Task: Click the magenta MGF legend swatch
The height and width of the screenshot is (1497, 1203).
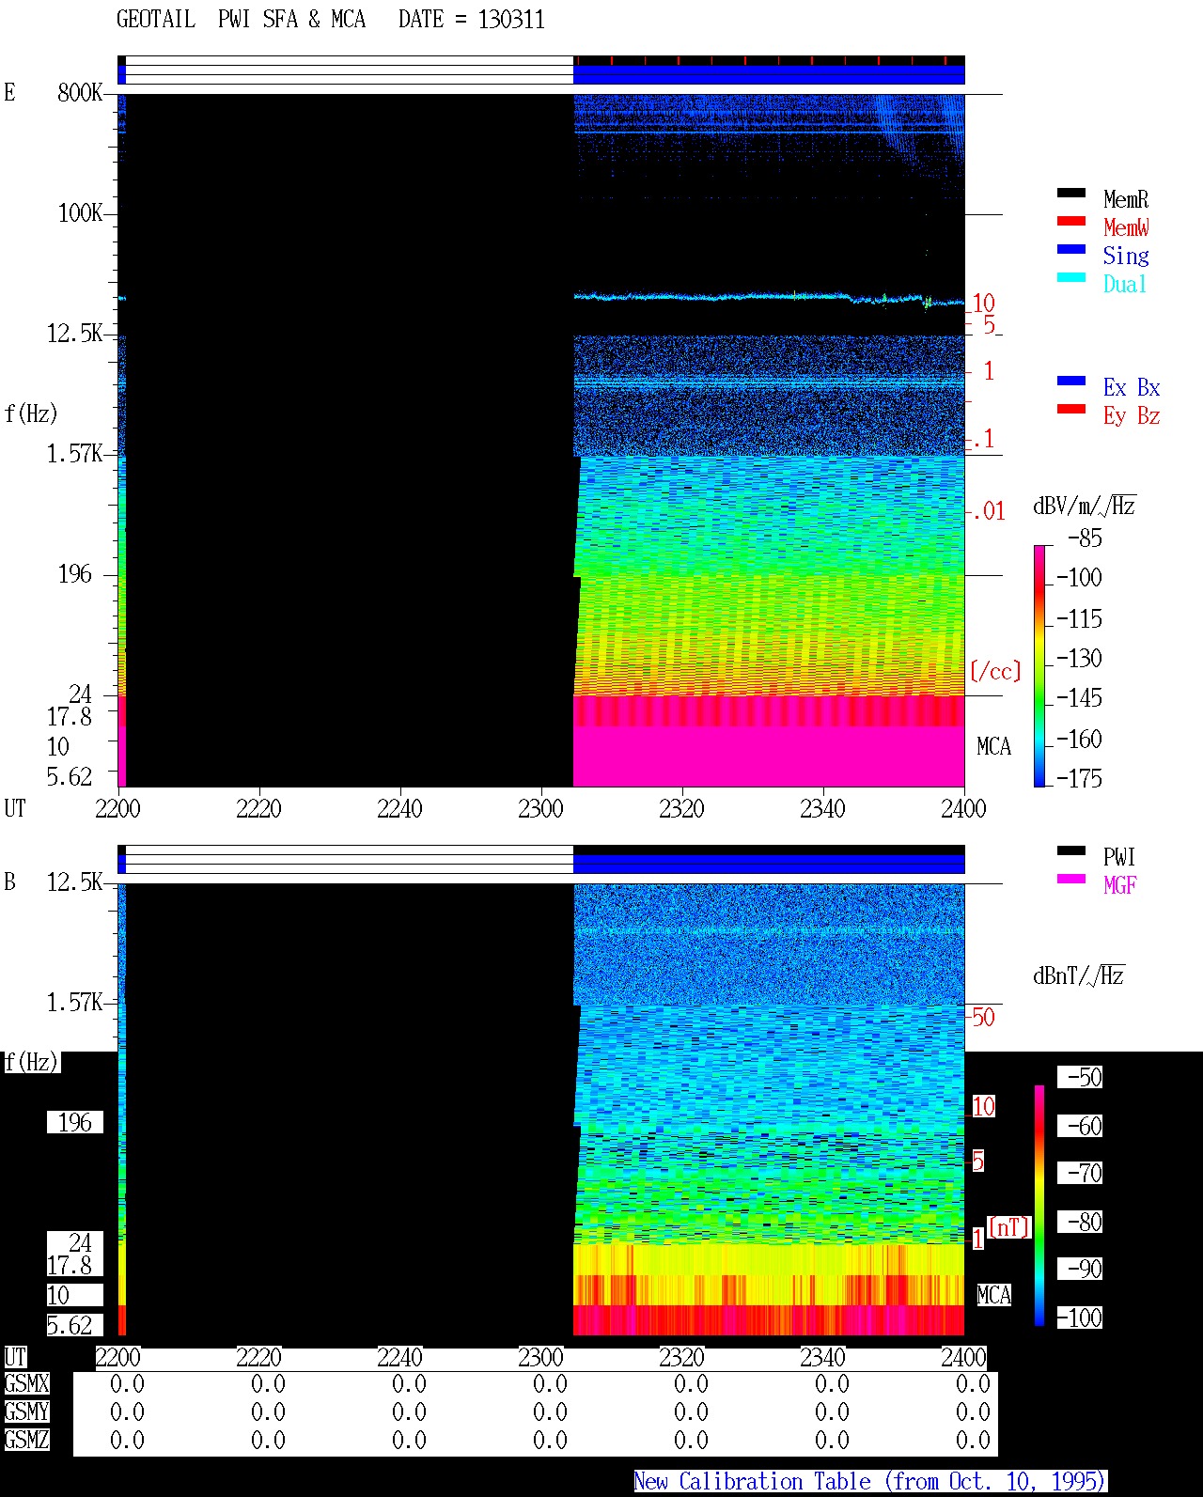Action: [x=1071, y=880]
